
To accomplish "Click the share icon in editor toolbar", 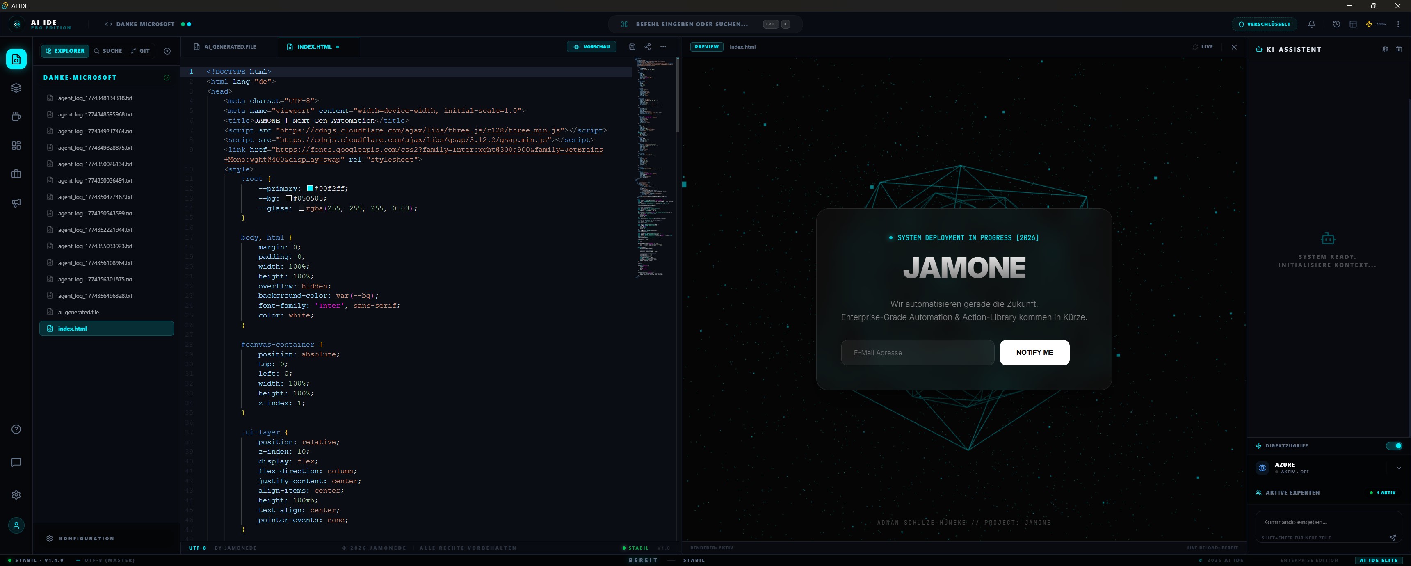I will pos(647,47).
